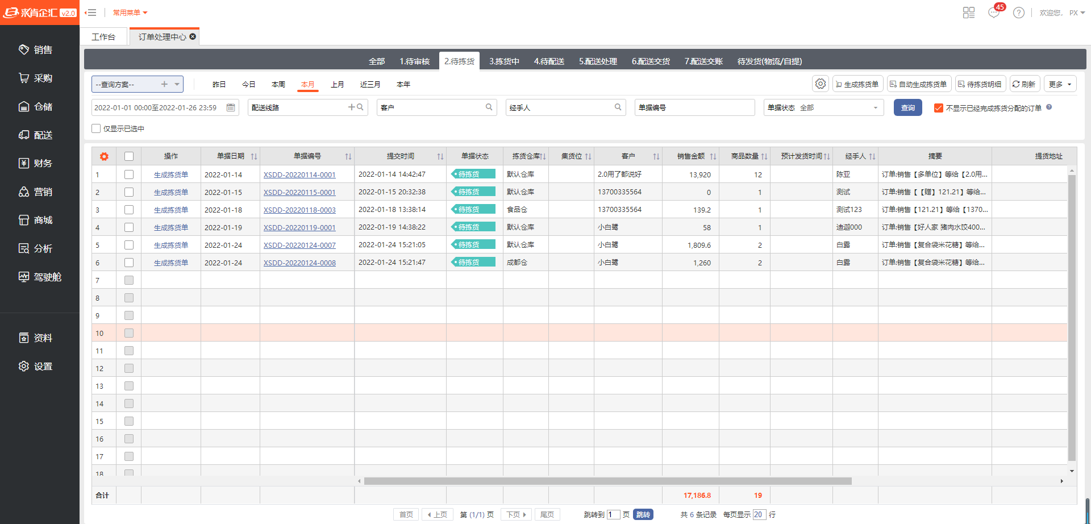Image resolution: width=1091 pixels, height=524 pixels.
Task: Click the settings gear beside 生成拣货单
Action: [820, 84]
